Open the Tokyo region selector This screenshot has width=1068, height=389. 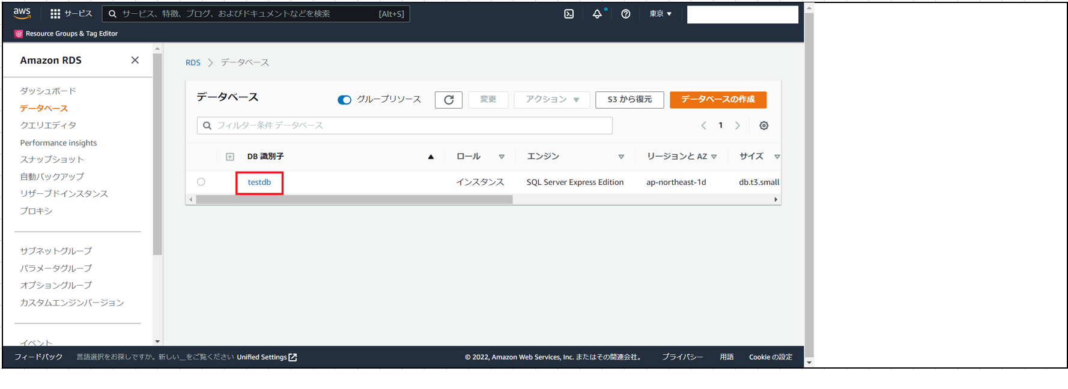[x=660, y=14]
